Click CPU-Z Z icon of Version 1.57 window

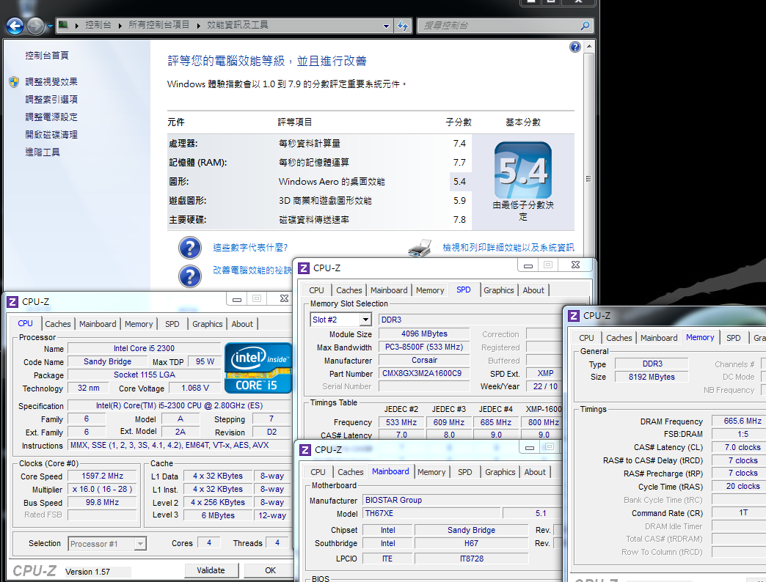pyautogui.click(x=12, y=302)
